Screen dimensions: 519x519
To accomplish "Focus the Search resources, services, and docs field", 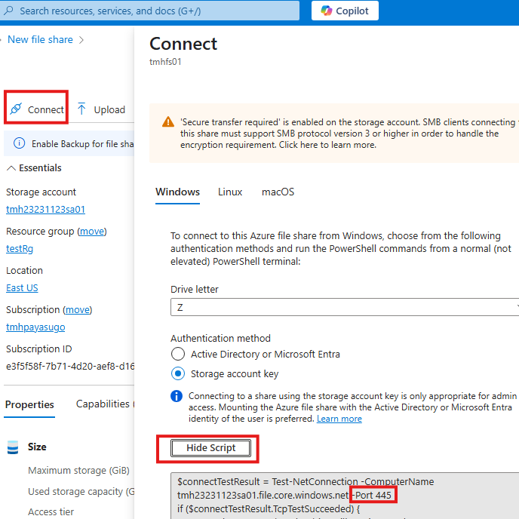I will click(x=149, y=11).
